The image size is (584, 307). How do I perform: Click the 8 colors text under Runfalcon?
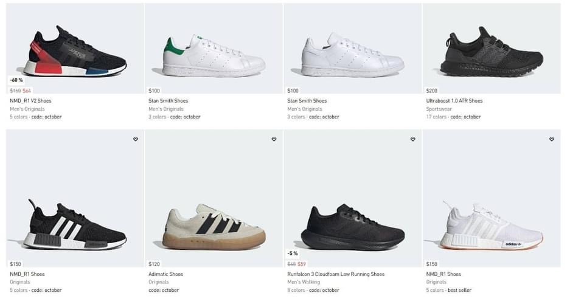click(x=296, y=290)
